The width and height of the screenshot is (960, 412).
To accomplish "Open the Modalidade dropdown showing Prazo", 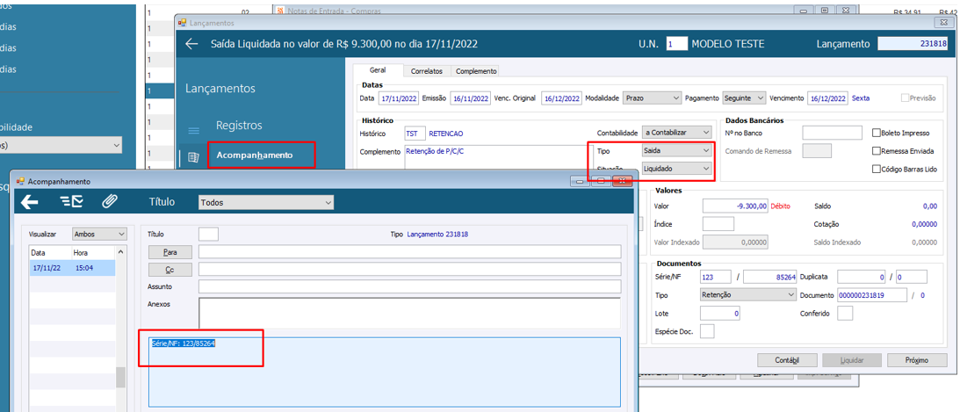I will coord(652,98).
